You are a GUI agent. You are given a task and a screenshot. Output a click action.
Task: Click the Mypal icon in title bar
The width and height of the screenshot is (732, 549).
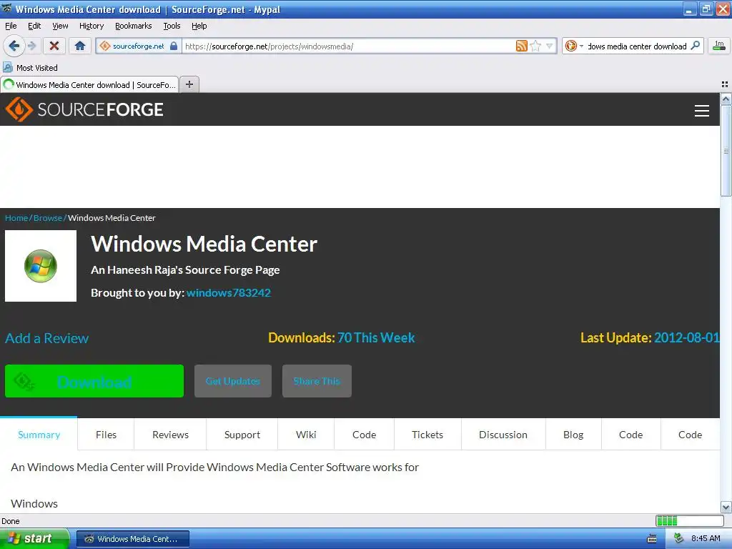click(x=6, y=9)
